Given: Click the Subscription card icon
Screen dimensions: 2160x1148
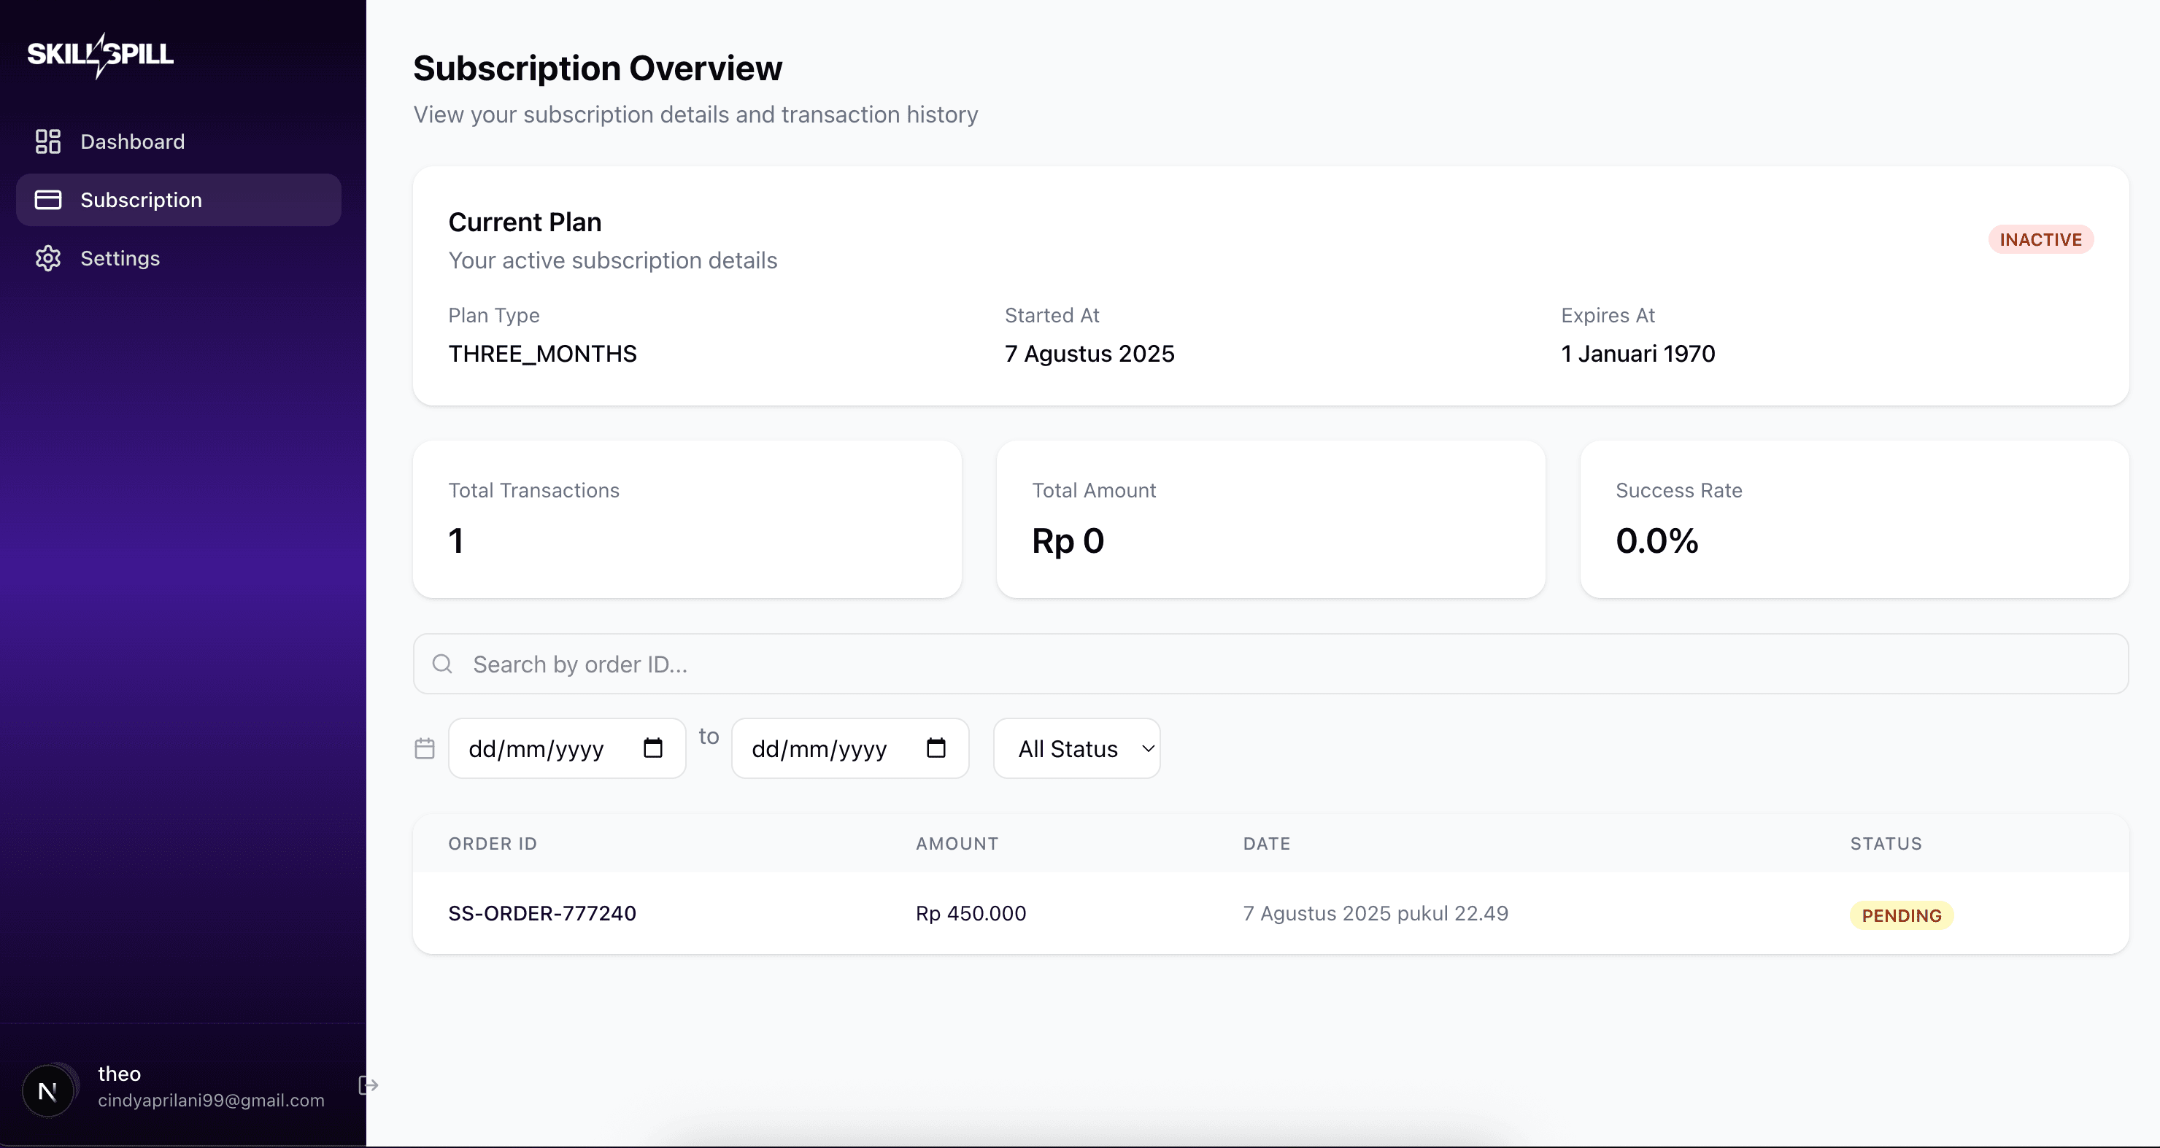Looking at the screenshot, I should tap(47, 199).
